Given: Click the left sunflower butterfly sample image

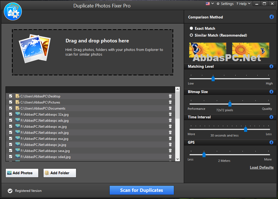Looking at the screenshot, I should [208, 50].
